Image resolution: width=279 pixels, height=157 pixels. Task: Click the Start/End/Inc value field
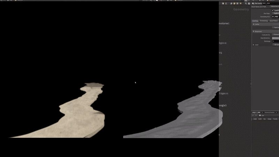[276, 38]
